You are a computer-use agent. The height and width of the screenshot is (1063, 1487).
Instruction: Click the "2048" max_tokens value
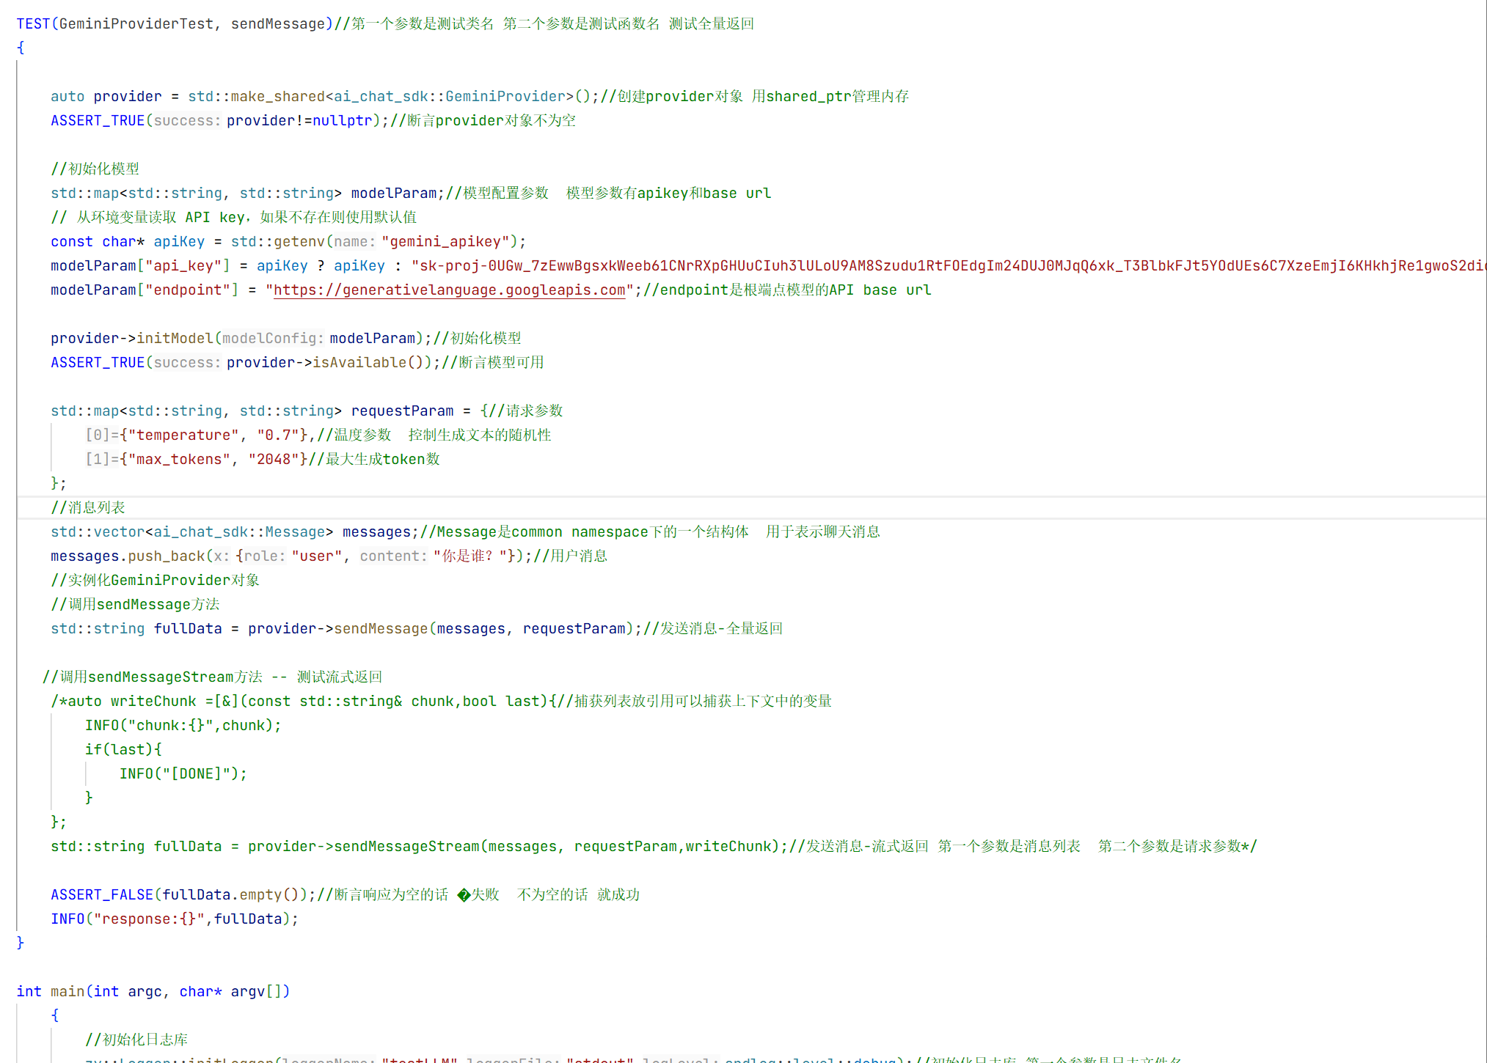click(x=274, y=460)
